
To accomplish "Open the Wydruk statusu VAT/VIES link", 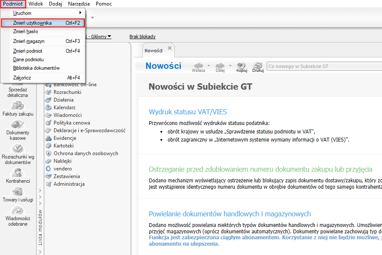I will pyautogui.click(x=188, y=112).
